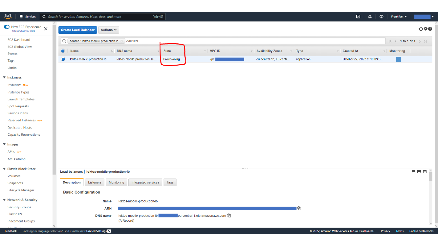
Task: Sort by the Name column header
Action: [91, 51]
